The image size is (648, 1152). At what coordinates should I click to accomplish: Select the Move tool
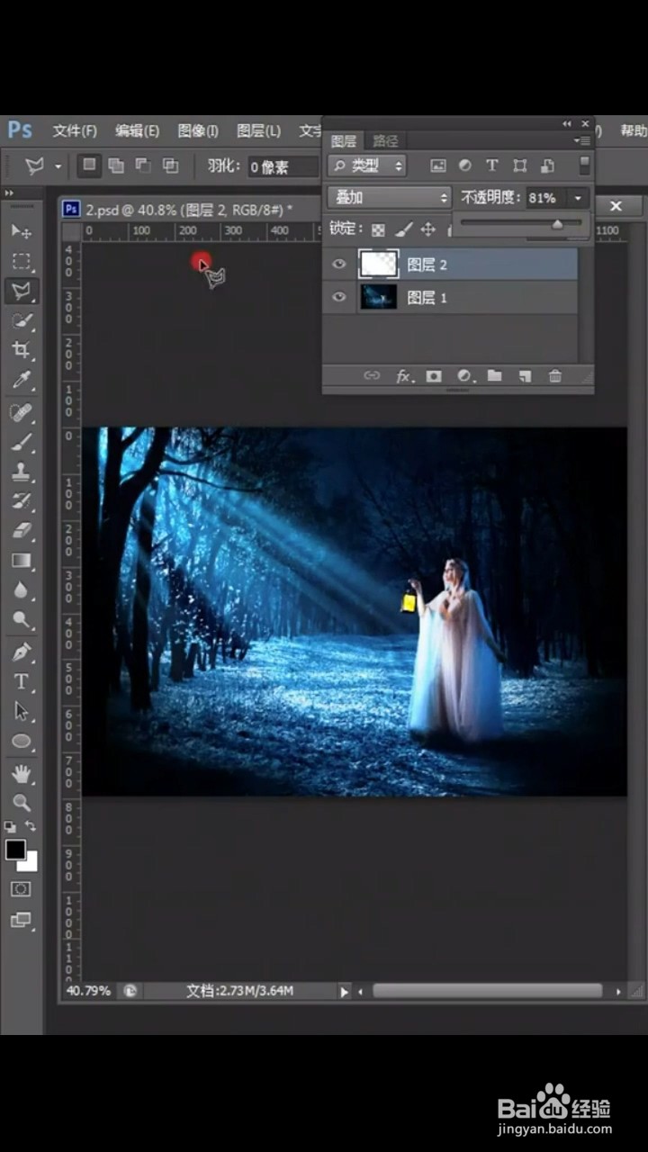pos(22,231)
